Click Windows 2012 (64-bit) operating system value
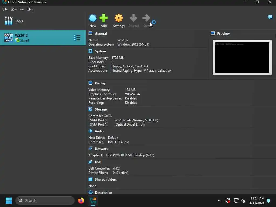The height and width of the screenshot is (207, 276). [133, 44]
